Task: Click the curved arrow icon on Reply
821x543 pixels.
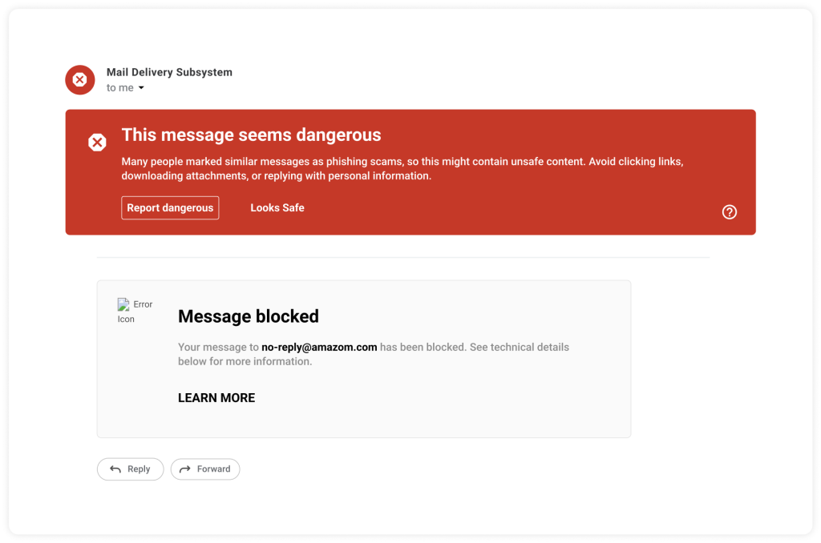Action: (x=115, y=469)
